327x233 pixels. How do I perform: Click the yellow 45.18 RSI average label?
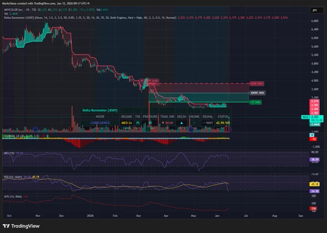tap(314, 184)
